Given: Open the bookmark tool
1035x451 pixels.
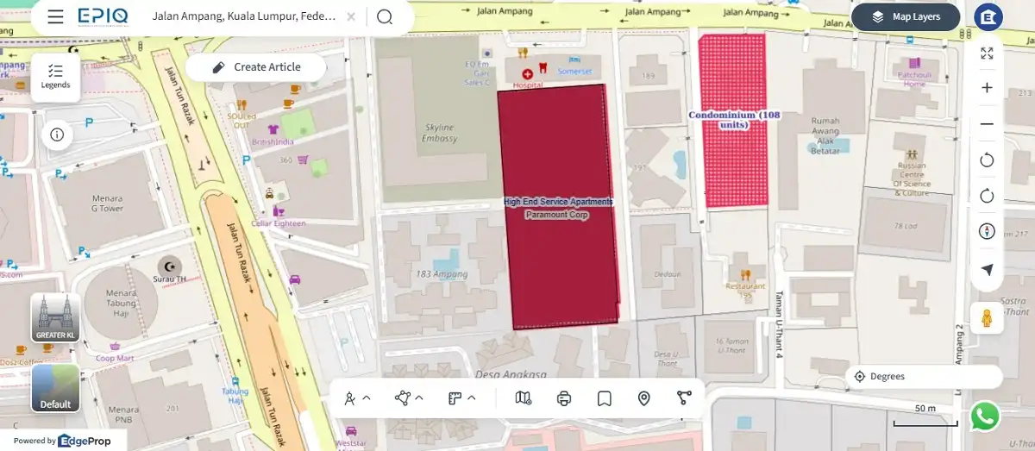Looking at the screenshot, I should (605, 398).
